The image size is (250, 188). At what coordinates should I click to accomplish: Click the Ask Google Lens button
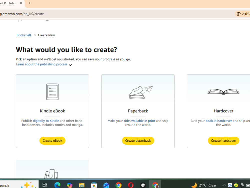point(242,14)
